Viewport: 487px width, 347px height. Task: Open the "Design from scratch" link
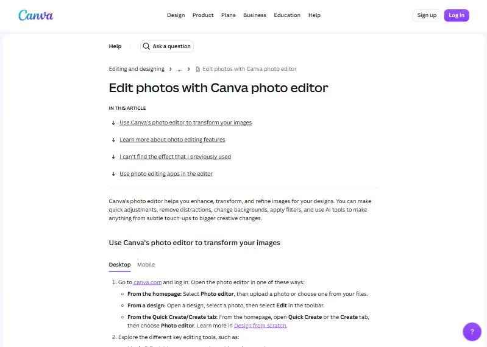[260, 326]
